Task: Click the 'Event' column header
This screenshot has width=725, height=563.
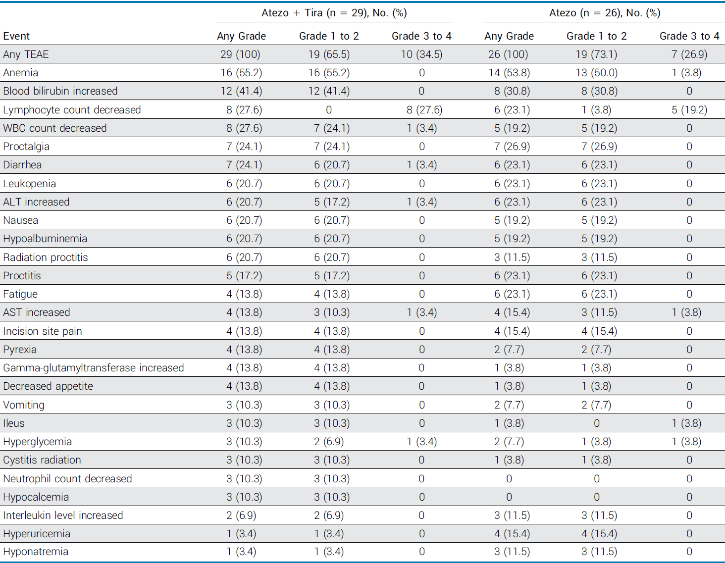Action: (16, 36)
